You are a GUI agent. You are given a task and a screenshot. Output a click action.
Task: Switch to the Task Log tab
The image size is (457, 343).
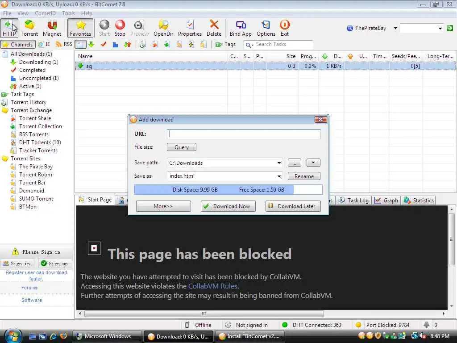click(354, 201)
